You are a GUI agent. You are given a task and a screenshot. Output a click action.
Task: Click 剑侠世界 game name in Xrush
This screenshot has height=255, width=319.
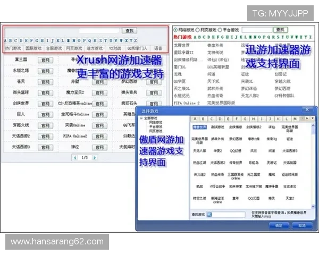coord(21,103)
